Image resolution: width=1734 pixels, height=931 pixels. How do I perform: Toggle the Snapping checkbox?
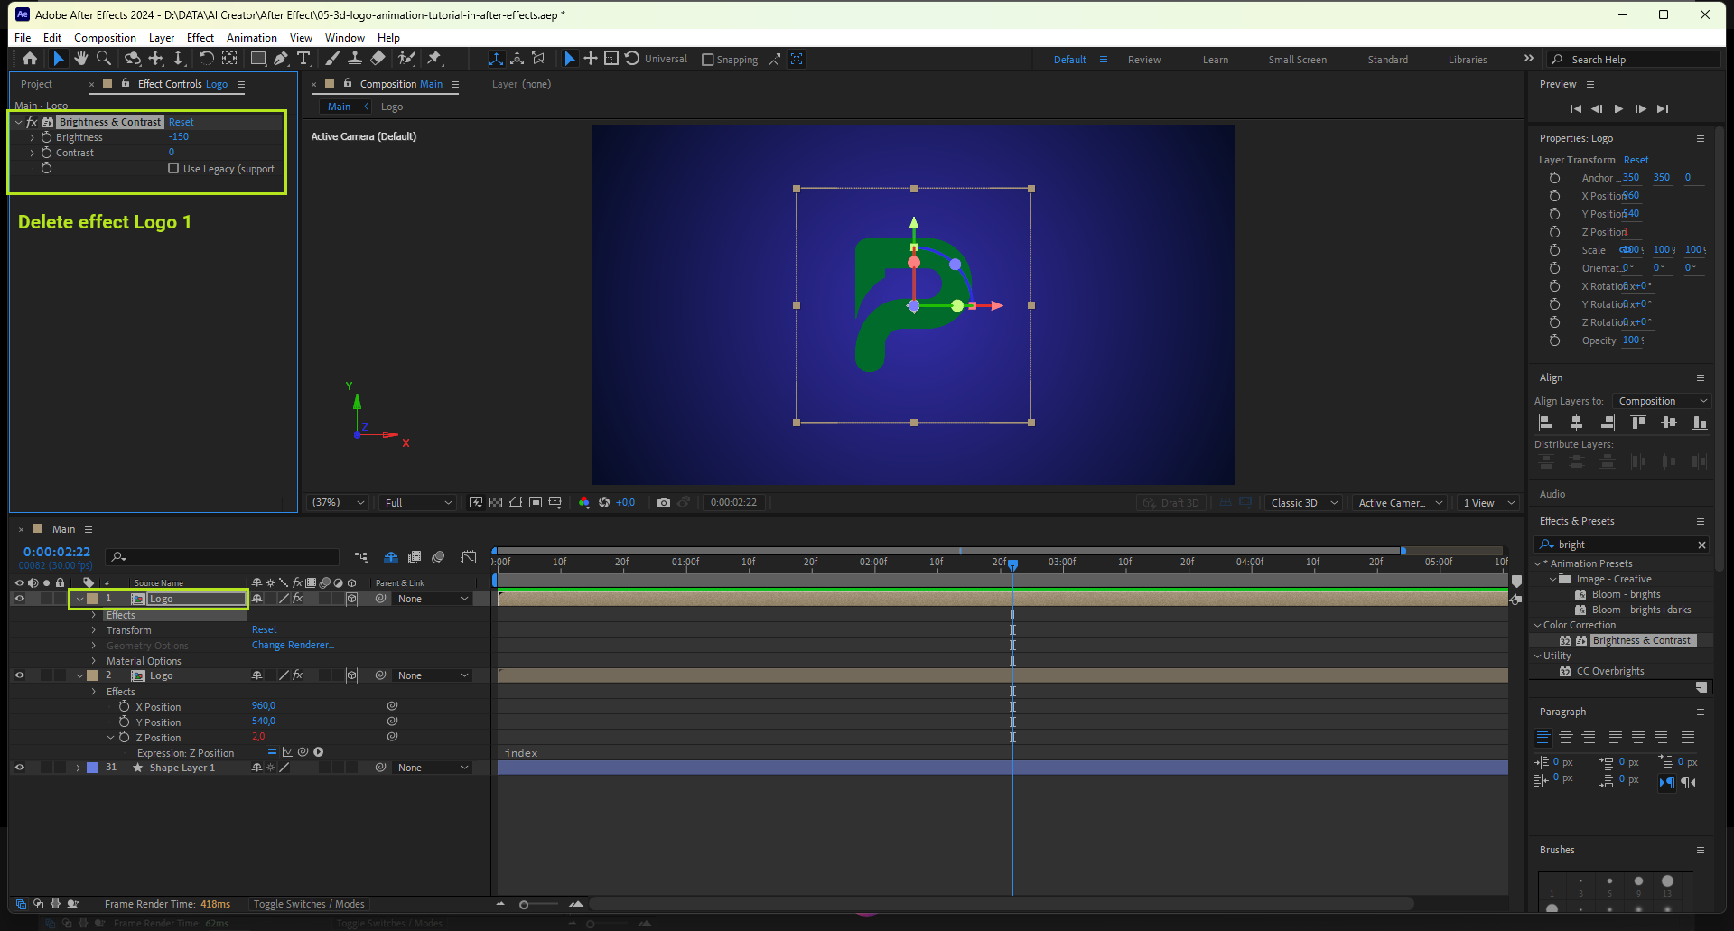[708, 60]
